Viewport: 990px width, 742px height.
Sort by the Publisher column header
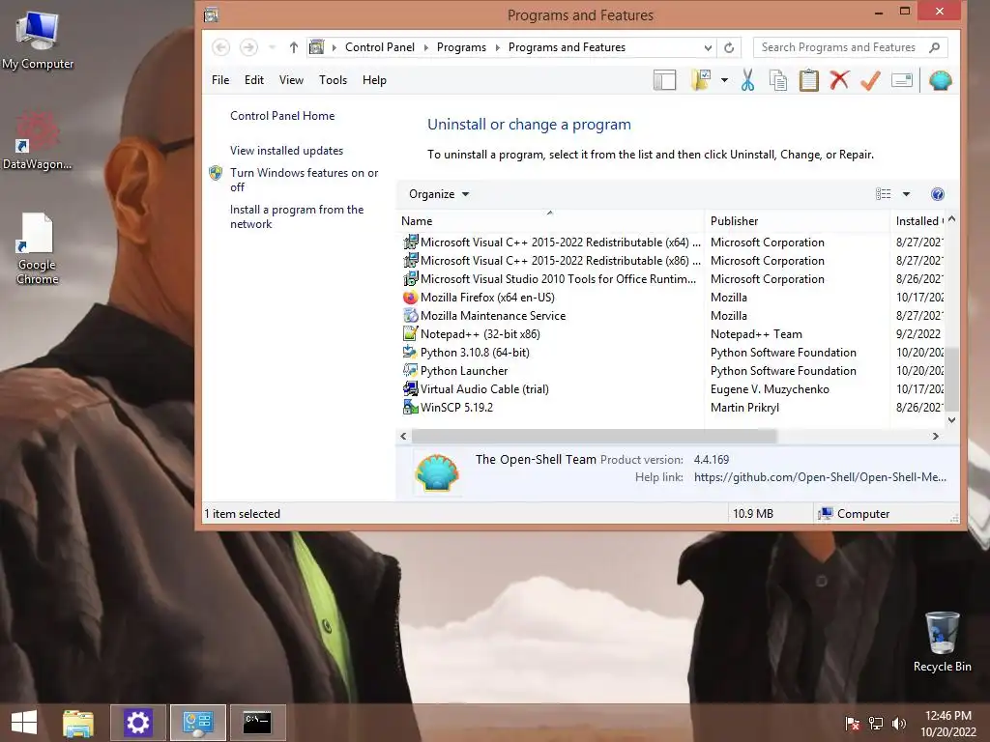[797, 221]
